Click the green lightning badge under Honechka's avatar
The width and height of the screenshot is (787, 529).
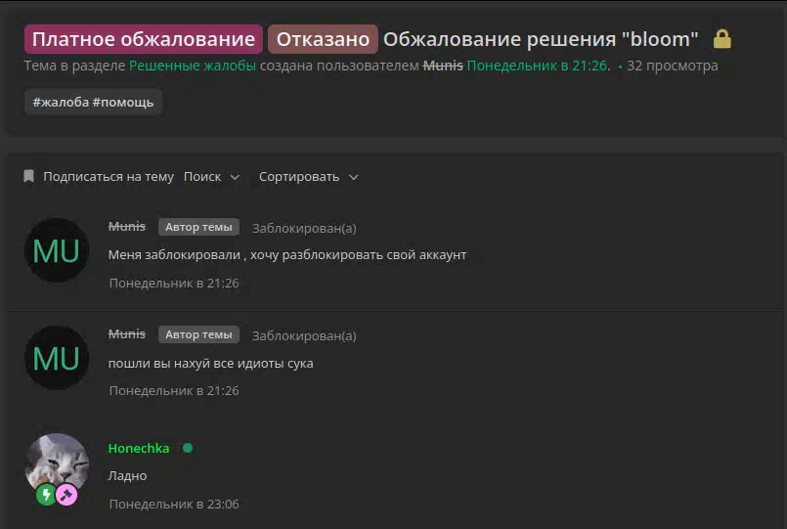[x=46, y=495]
